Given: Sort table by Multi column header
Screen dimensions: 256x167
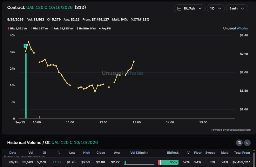Looking at the screenshot, I should 225,152.
